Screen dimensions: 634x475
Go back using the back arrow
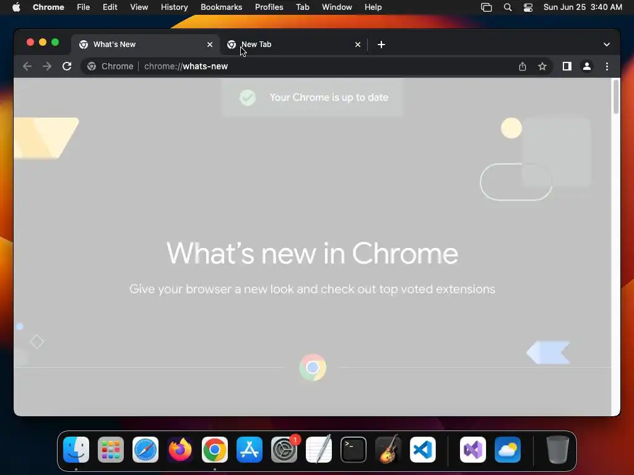[x=27, y=66]
